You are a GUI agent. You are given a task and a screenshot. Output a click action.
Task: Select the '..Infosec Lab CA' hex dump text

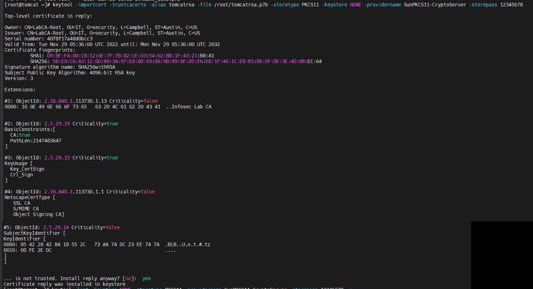pyautogui.click(x=189, y=107)
